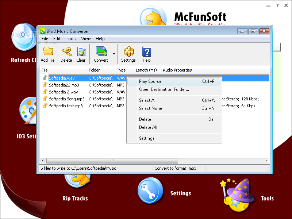Choose Delete All in context menu
Screen dimensions: 292x219
174,127
